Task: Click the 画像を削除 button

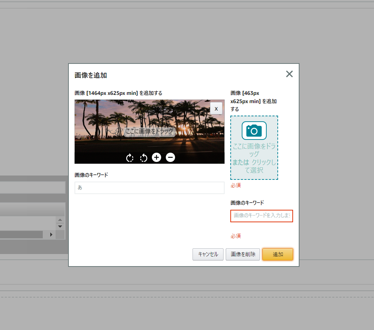Action: pos(243,254)
